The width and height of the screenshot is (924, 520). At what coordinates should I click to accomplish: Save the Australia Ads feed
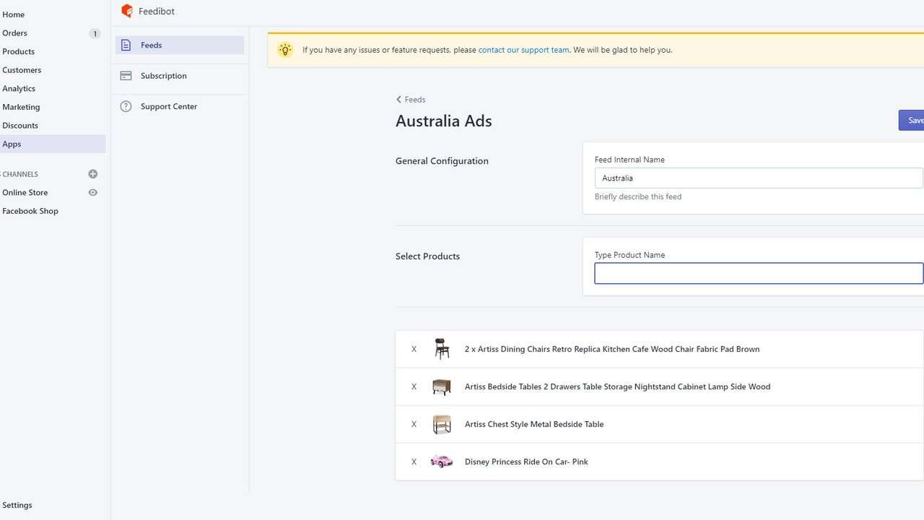click(x=914, y=120)
